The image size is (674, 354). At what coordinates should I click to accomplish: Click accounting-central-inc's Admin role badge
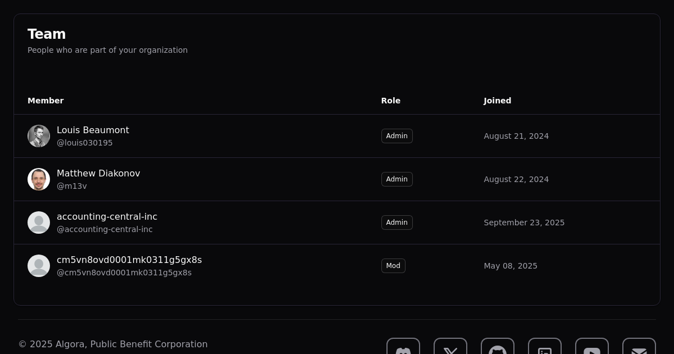point(397,223)
